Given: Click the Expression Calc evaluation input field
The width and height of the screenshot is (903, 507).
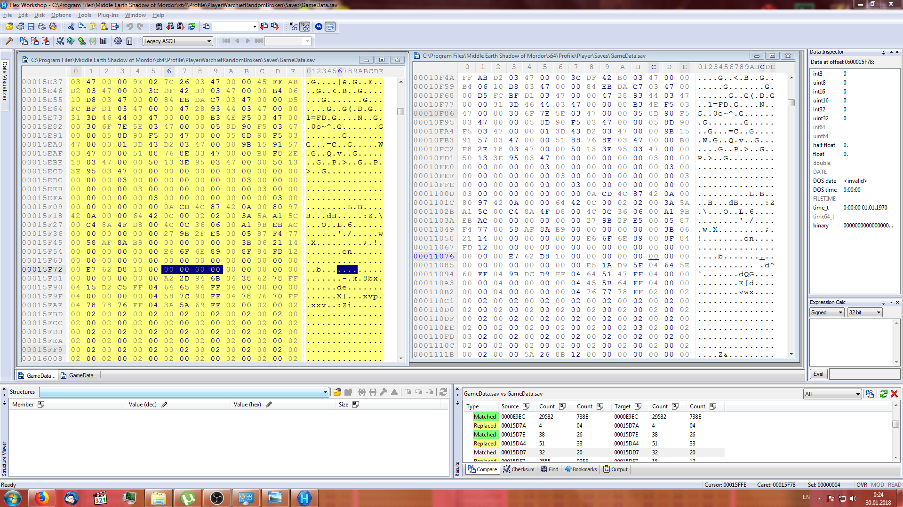Looking at the screenshot, I should 864,374.
